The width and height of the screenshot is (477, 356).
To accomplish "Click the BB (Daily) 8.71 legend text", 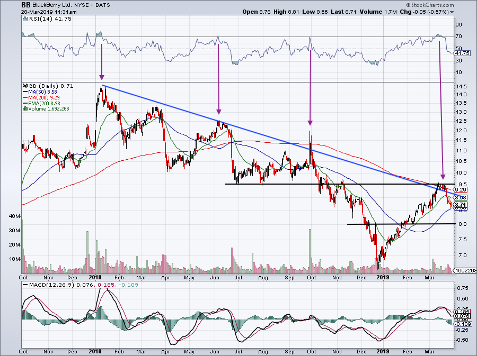I will pyautogui.click(x=51, y=86).
